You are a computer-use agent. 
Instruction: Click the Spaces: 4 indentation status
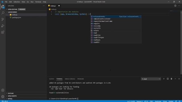(139, 101)
